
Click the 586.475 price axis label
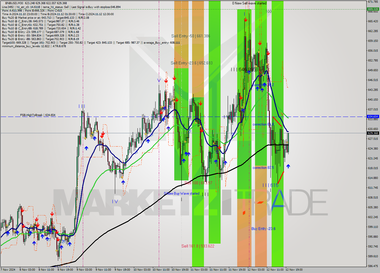[373, 266]
